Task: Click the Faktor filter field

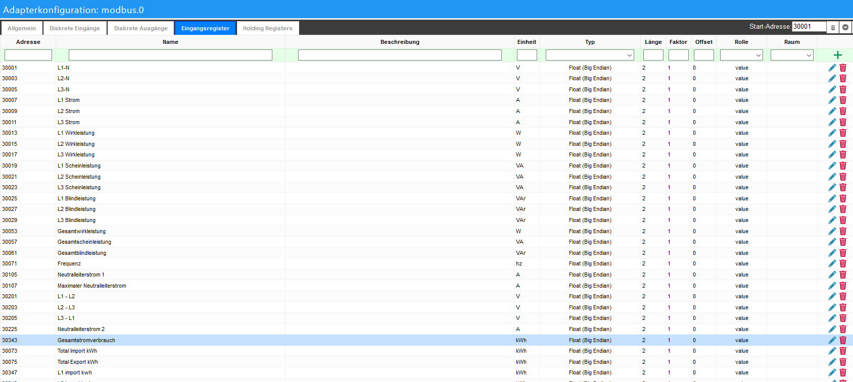Action: click(x=679, y=55)
